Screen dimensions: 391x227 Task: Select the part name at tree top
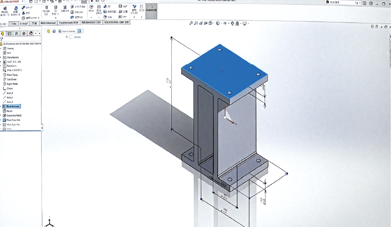[x=21, y=43]
